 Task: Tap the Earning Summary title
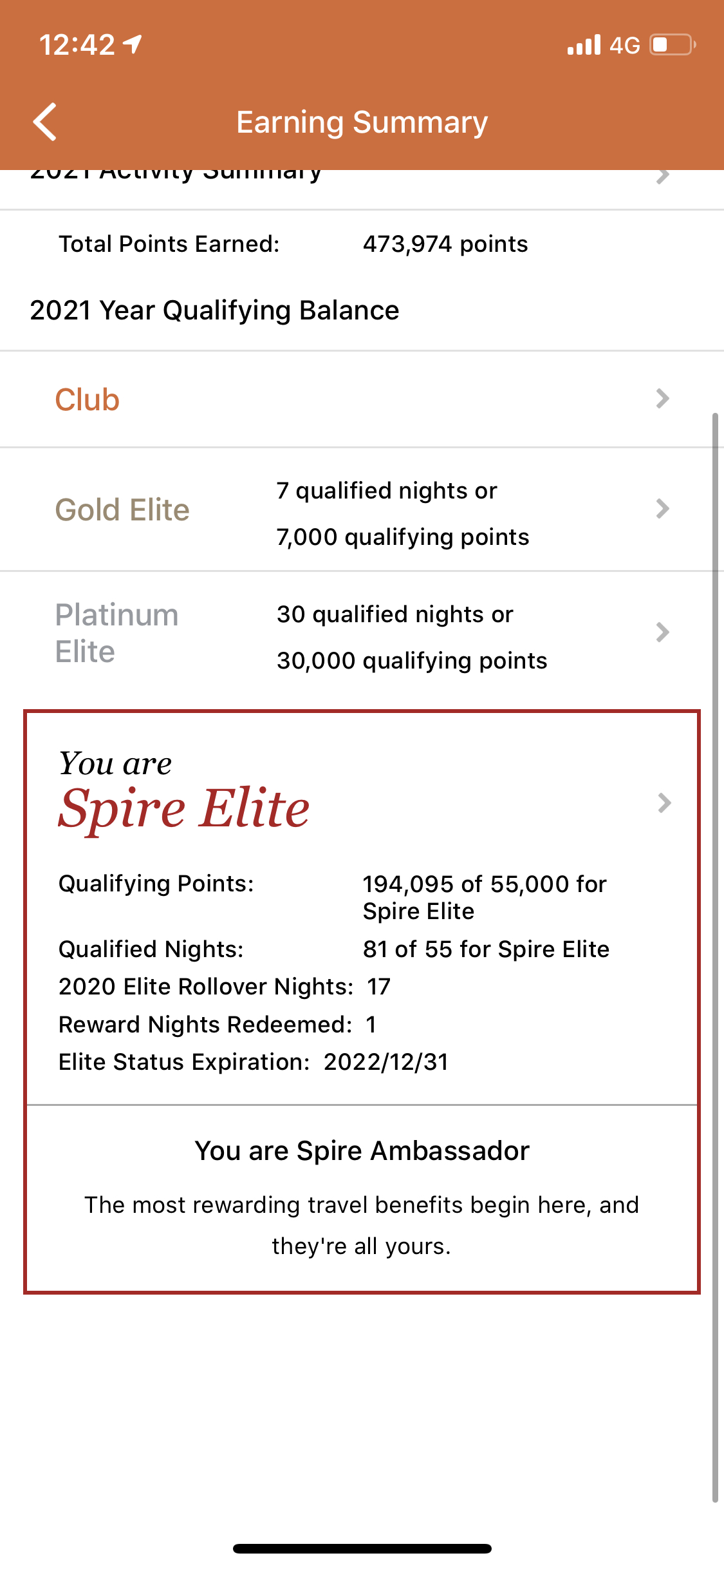[x=362, y=122]
